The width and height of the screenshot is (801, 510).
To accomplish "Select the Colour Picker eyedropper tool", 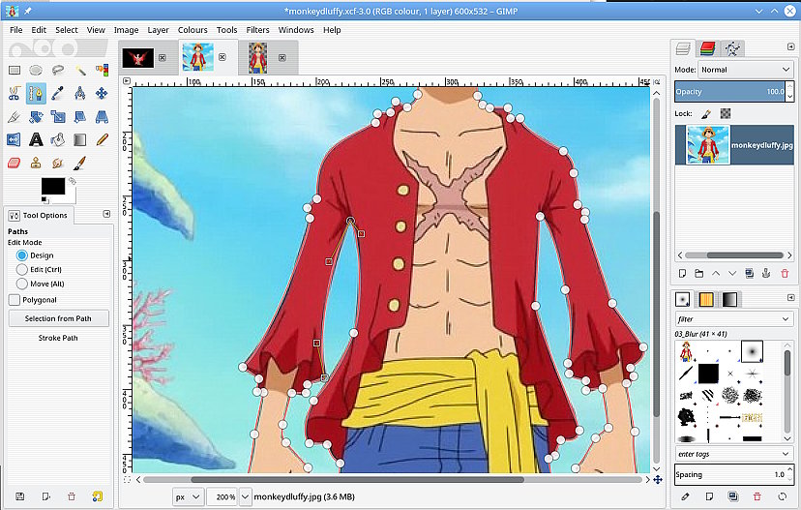I will 58,94.
